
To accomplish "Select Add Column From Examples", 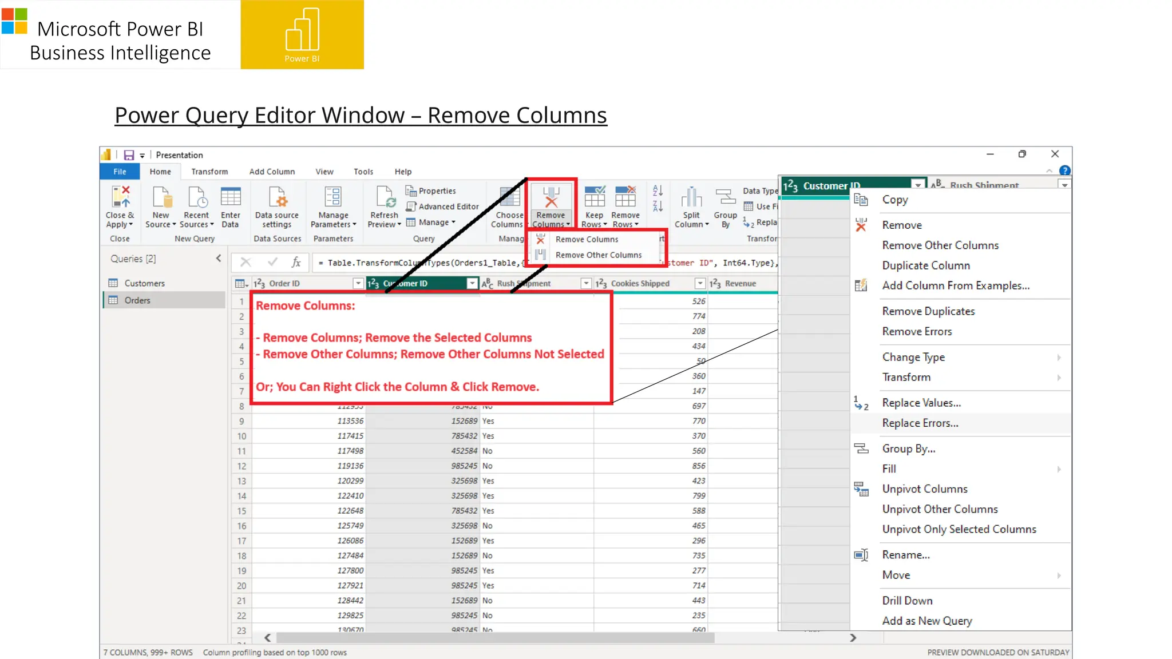I will (956, 285).
